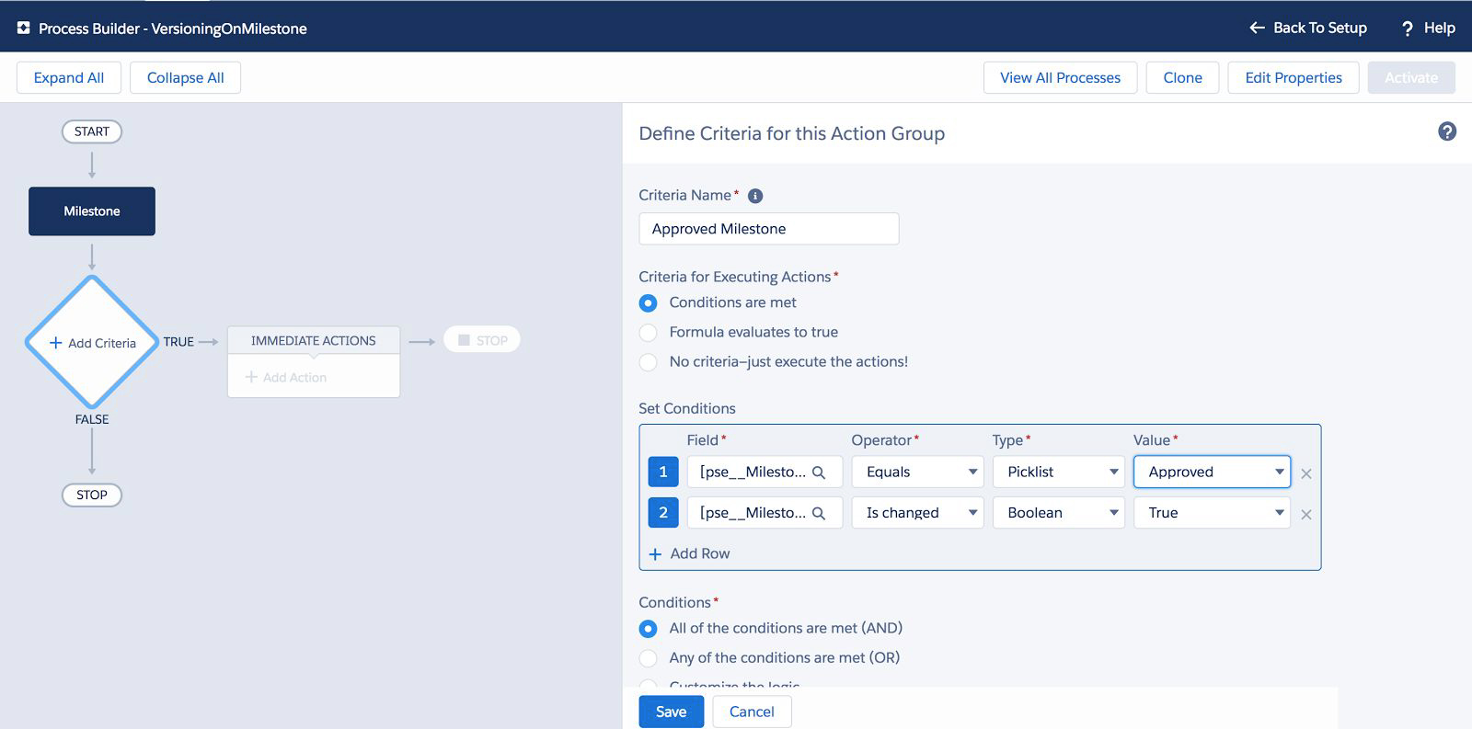The width and height of the screenshot is (1472, 729).
Task: Click the row 1 field lookup input
Action: click(765, 472)
